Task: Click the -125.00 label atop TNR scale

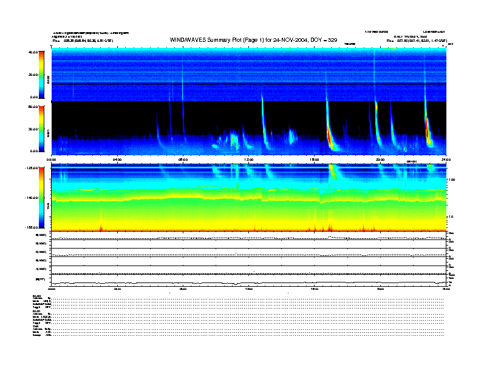Action: [30, 167]
